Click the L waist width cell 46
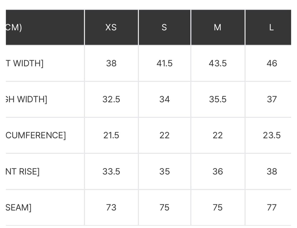297x228 pixels. point(272,63)
